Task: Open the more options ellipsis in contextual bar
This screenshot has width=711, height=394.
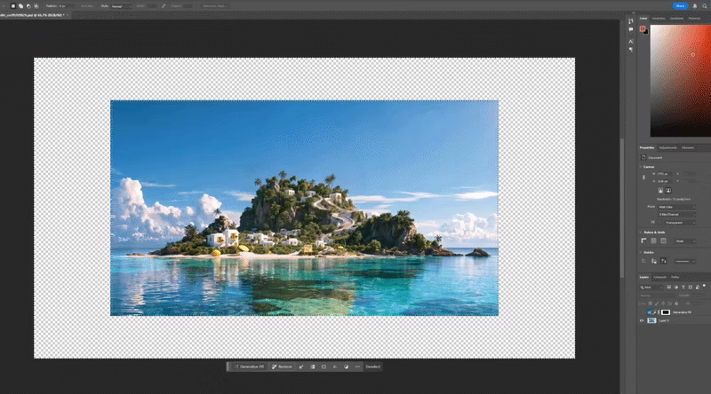Action: [357, 366]
